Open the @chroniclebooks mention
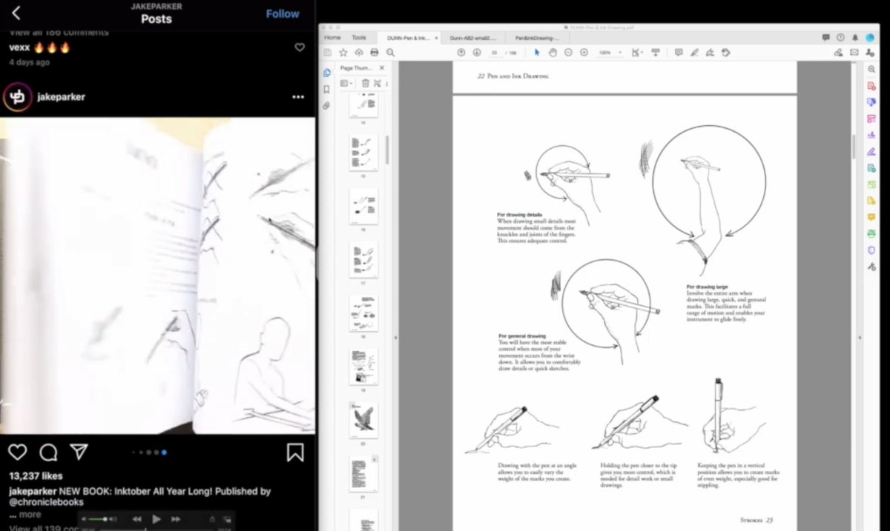Image resolution: width=890 pixels, height=531 pixels. (44, 502)
